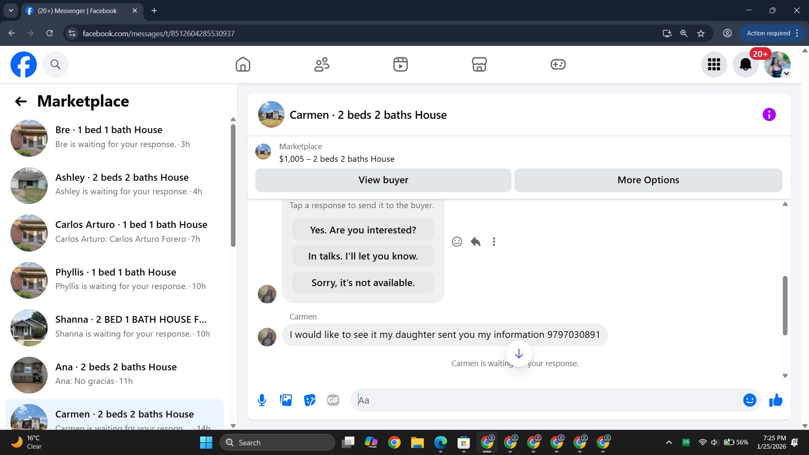
Task: Click the address bar URL
Action: point(158,33)
